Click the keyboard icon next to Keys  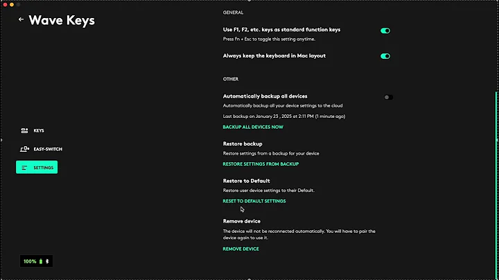[25, 130]
